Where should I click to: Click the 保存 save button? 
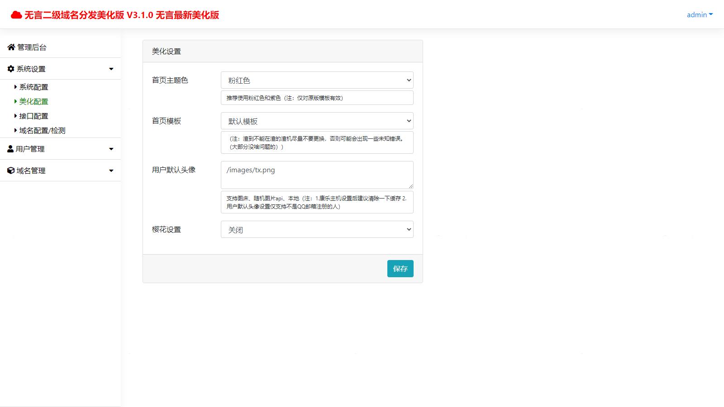(x=400, y=268)
